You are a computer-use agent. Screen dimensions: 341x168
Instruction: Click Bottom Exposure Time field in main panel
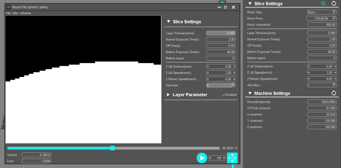coord(322,52)
